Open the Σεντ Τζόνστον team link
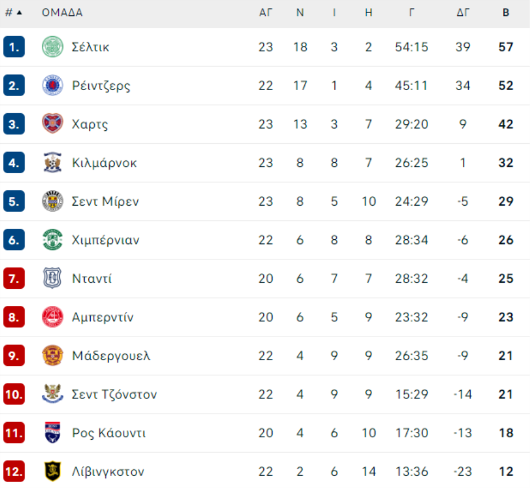Screen dimensions: 530x488 pos(114,394)
